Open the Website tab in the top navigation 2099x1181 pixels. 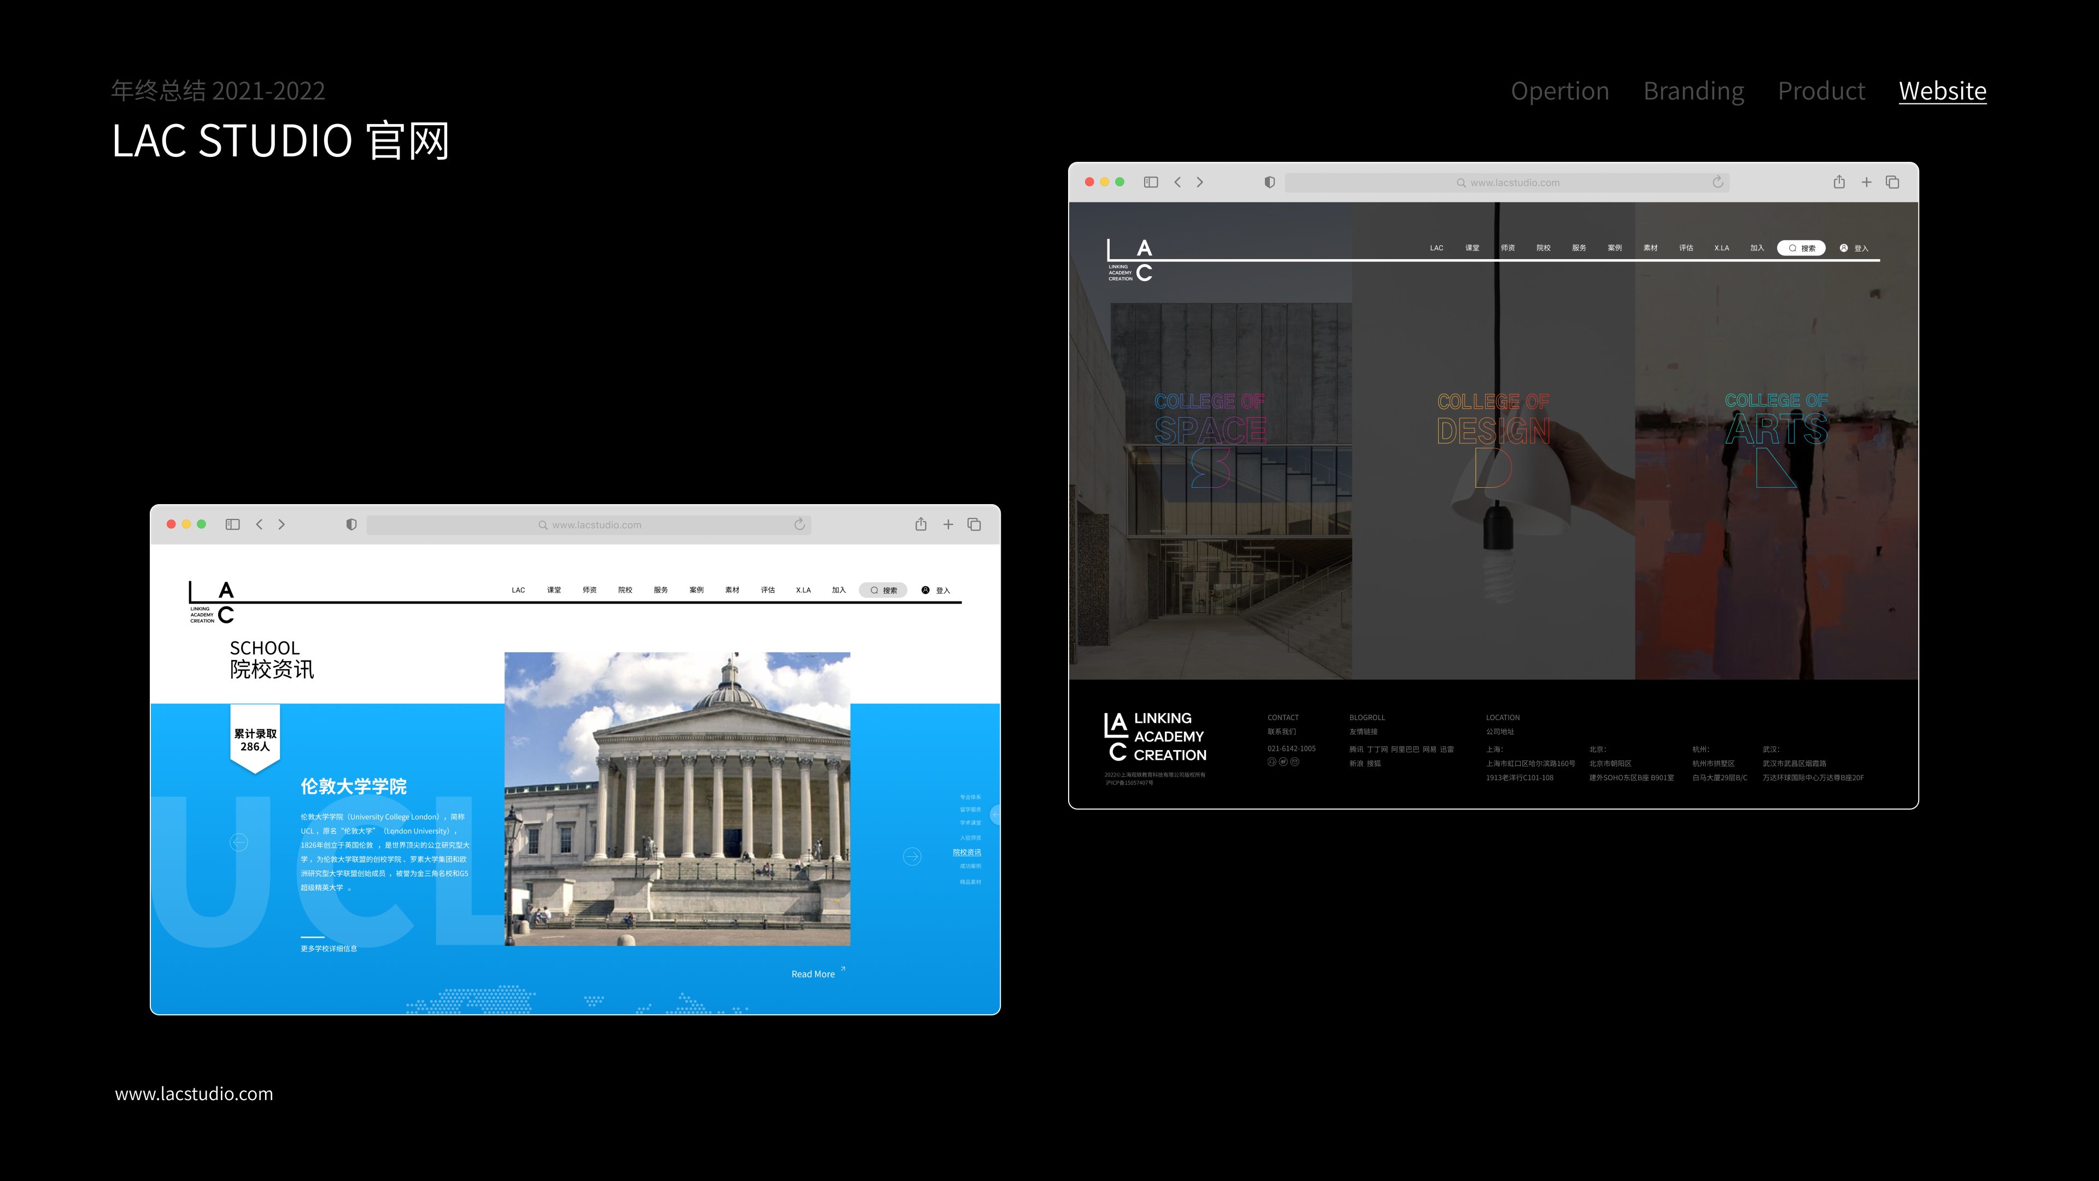1942,90
